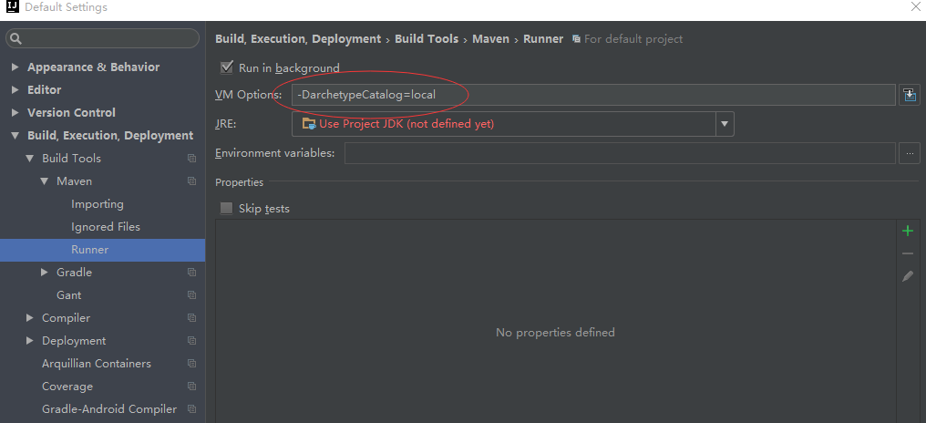926x423 pixels.
Task: Enable the Skip tests checkbox
Action: 226,208
